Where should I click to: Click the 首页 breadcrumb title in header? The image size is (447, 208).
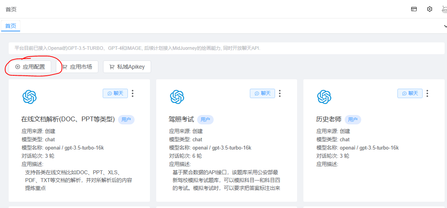click(11, 9)
